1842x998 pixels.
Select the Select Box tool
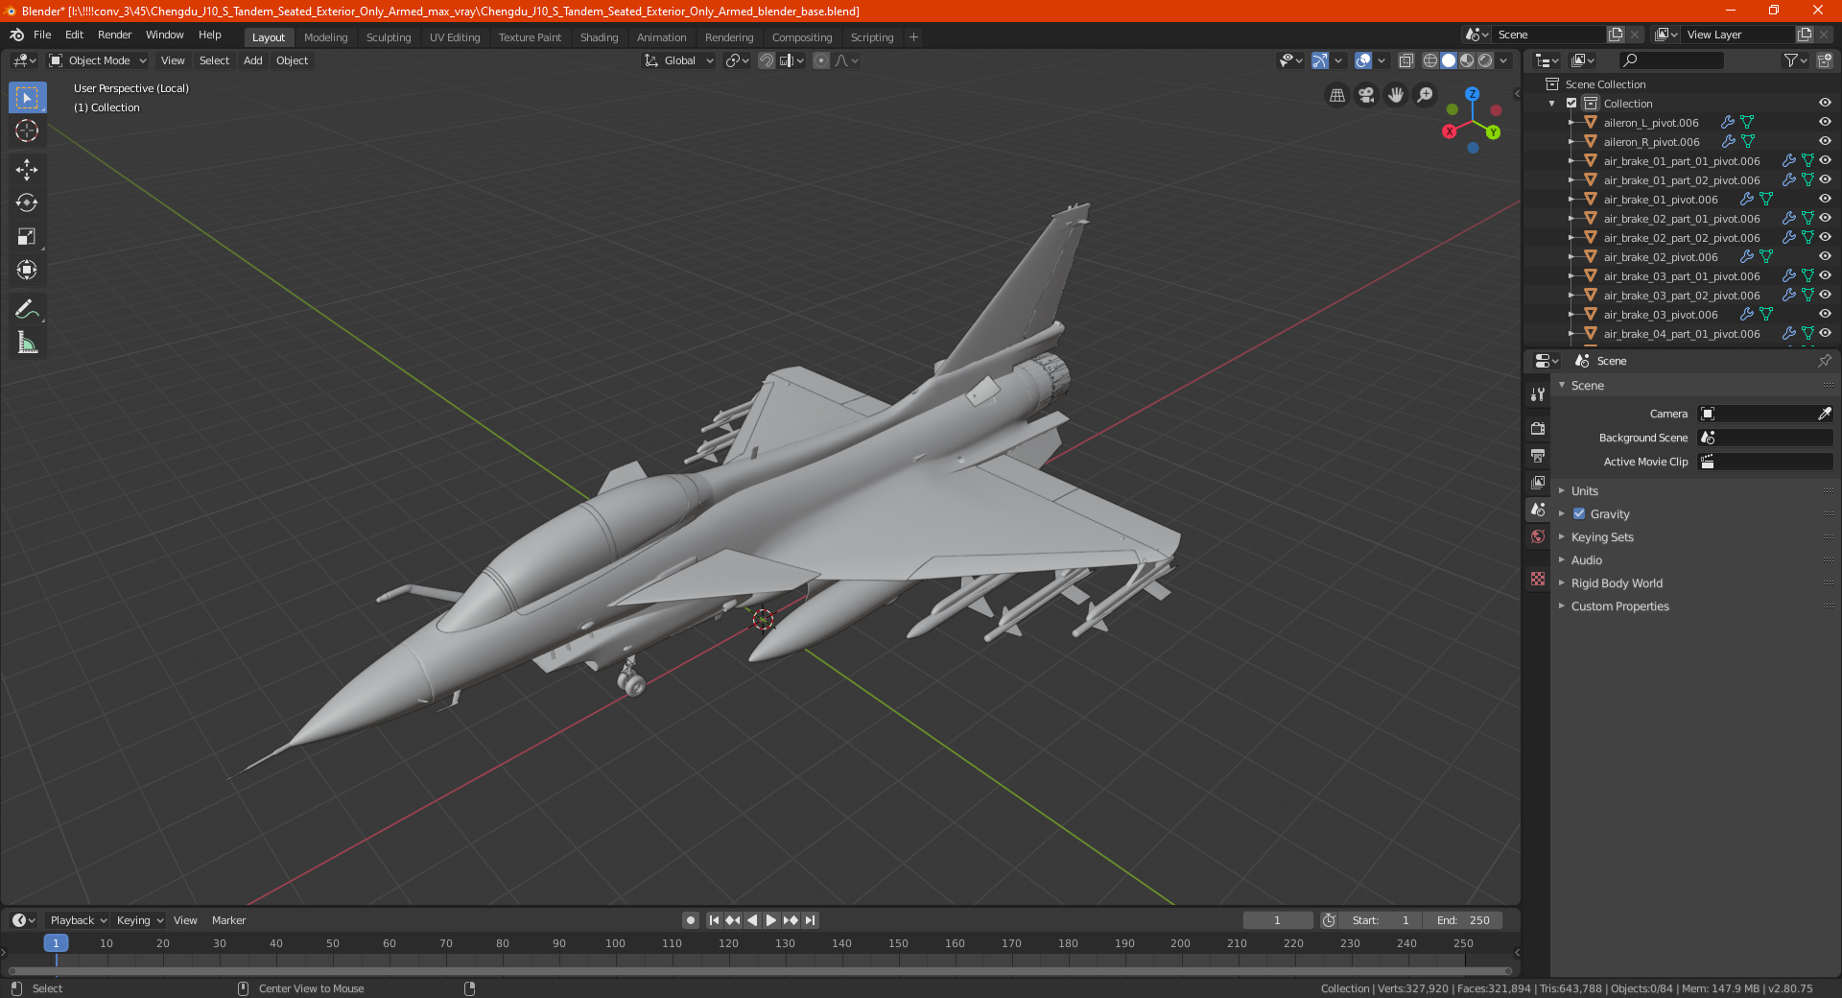coord(27,98)
